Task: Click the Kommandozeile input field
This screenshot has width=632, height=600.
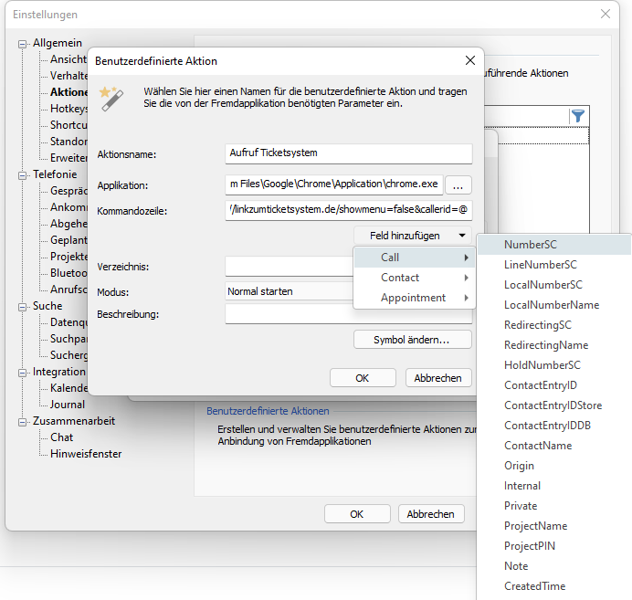Action: tap(348, 211)
